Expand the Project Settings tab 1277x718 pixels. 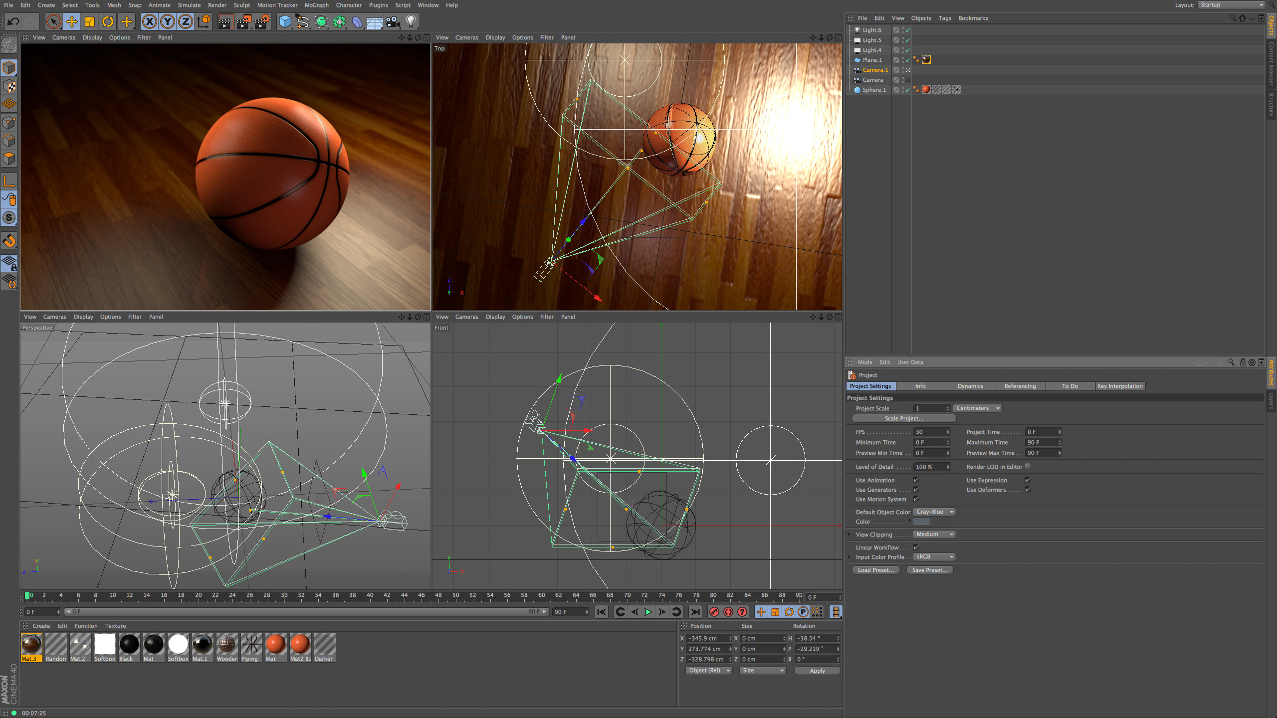click(871, 386)
